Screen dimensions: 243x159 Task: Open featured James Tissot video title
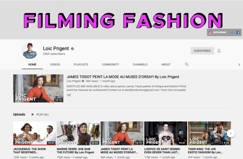pos(123,77)
